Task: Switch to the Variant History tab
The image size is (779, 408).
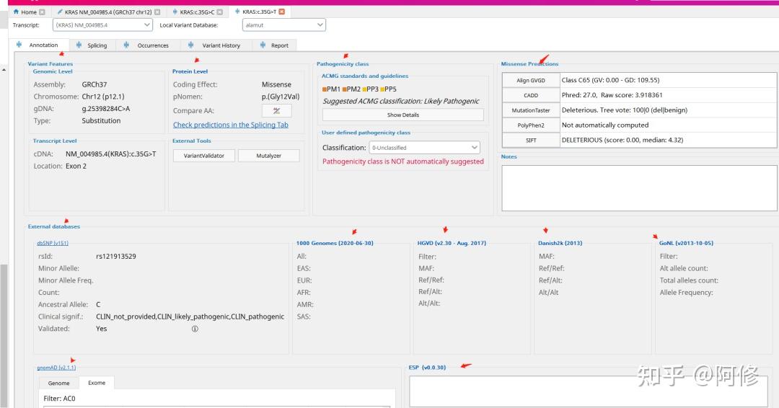Action: point(215,45)
